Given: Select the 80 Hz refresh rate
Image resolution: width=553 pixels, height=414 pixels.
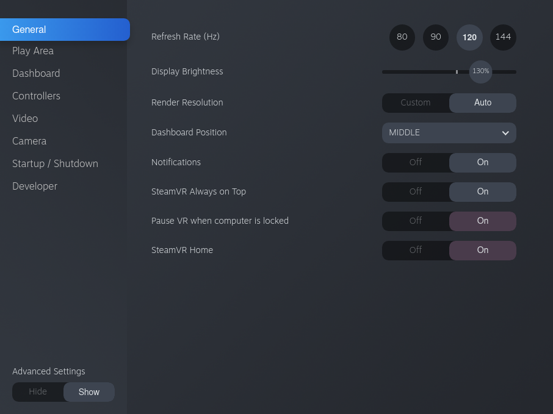Looking at the screenshot, I should point(402,37).
